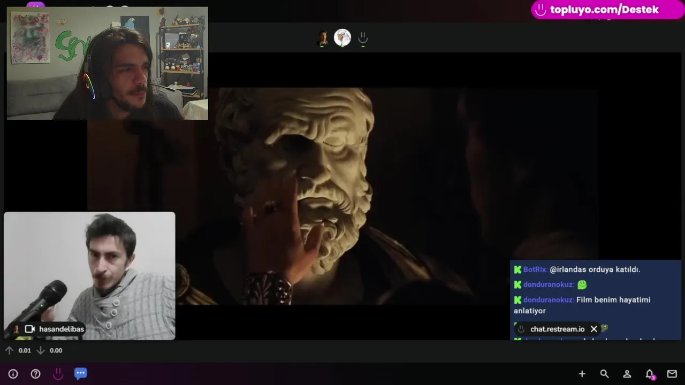Select the first participant avatar at top

[322, 38]
